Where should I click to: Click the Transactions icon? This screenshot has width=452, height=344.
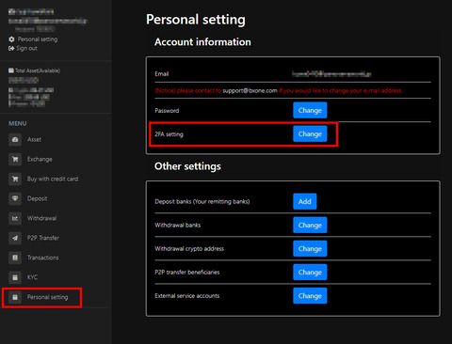15,258
